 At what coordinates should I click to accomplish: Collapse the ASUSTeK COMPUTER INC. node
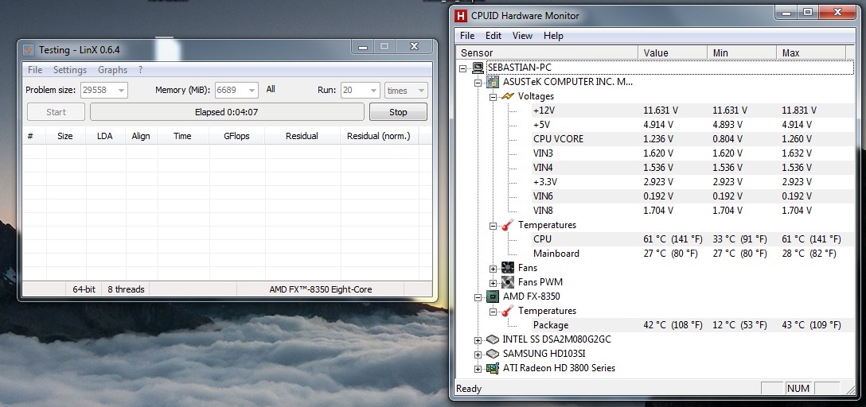click(478, 82)
